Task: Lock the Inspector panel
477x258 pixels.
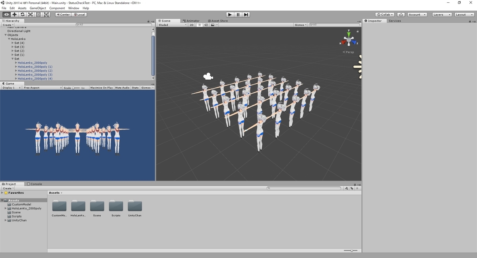Action: (x=471, y=21)
